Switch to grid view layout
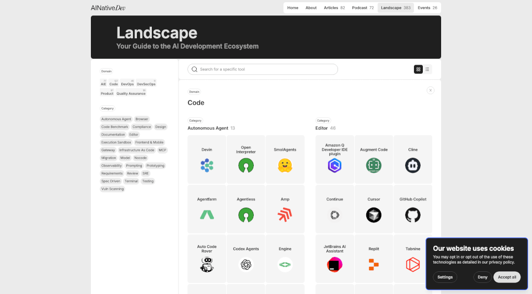 [418, 69]
